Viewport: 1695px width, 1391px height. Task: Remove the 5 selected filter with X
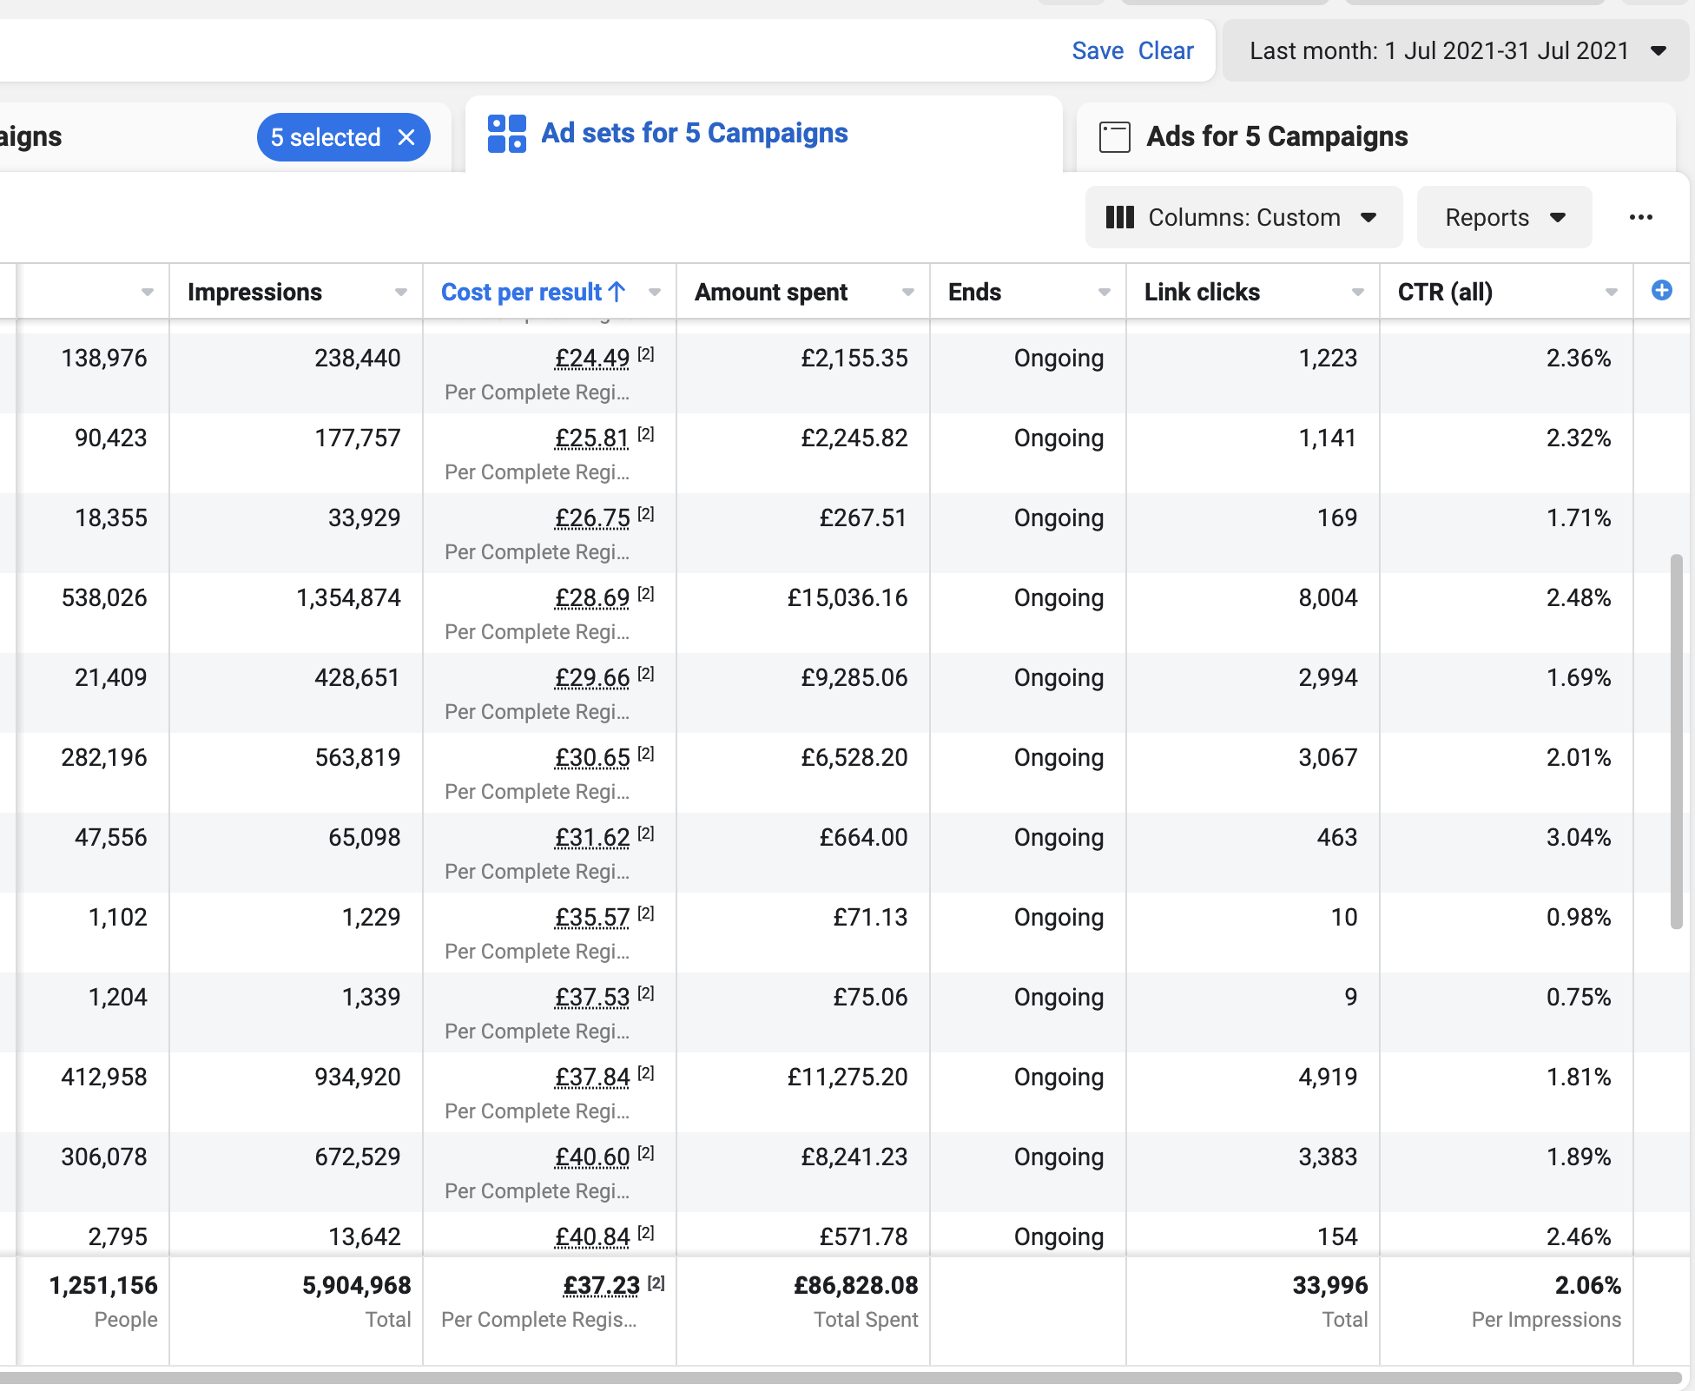(x=406, y=137)
